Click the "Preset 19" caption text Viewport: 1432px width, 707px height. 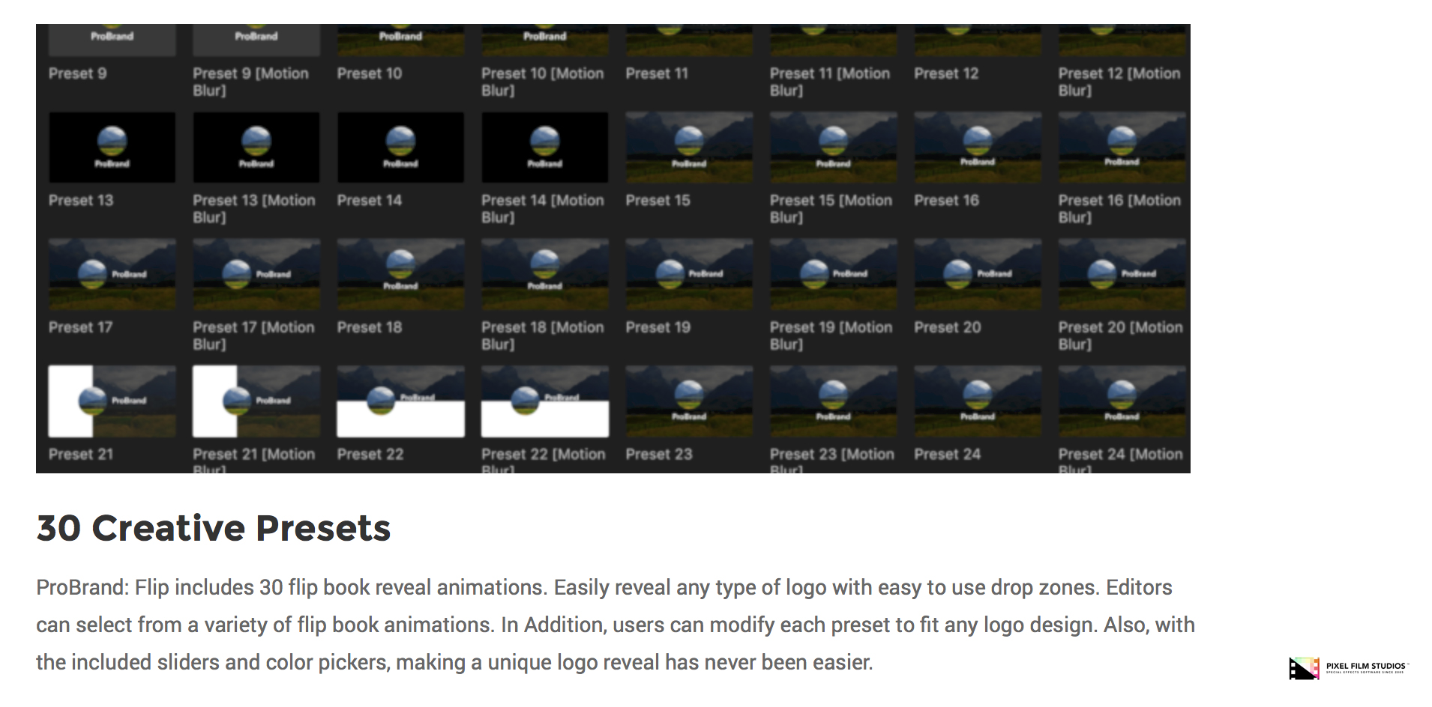pos(658,327)
